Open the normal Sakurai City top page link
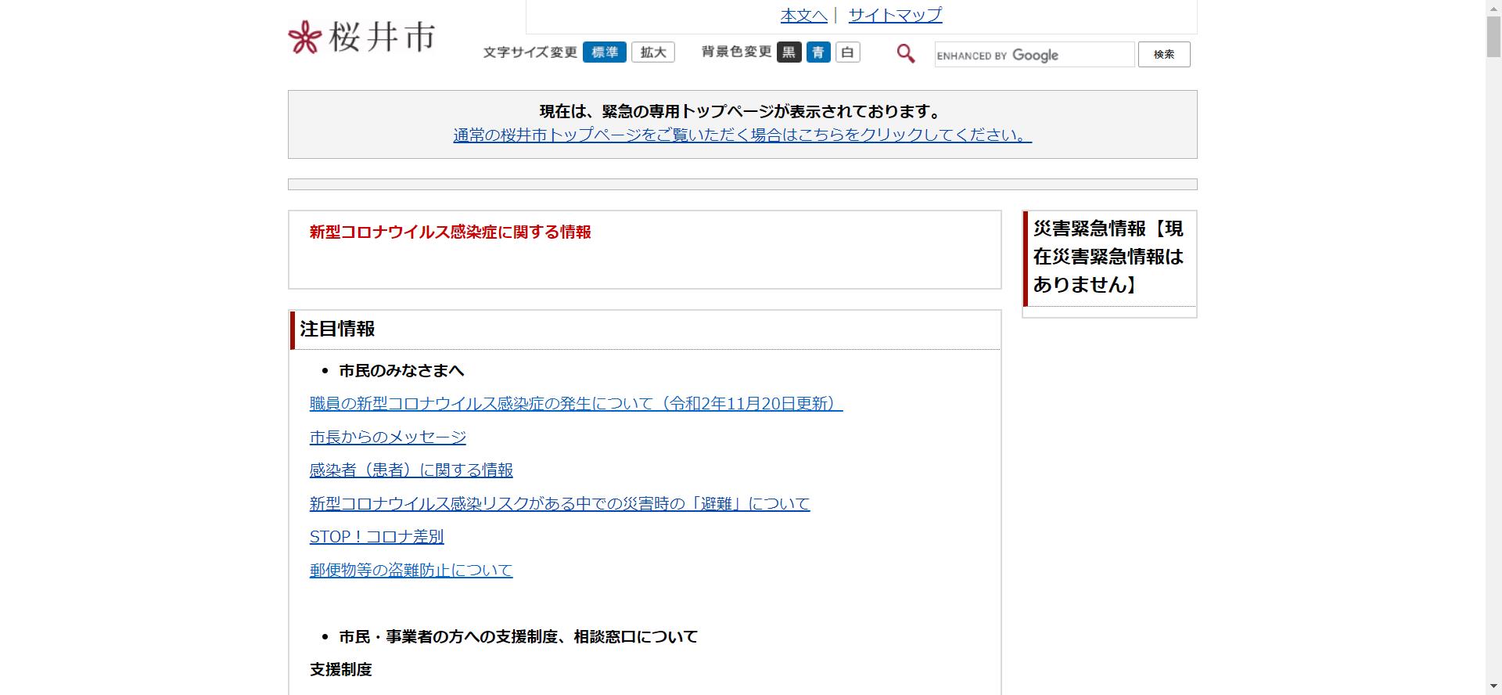 pos(742,135)
